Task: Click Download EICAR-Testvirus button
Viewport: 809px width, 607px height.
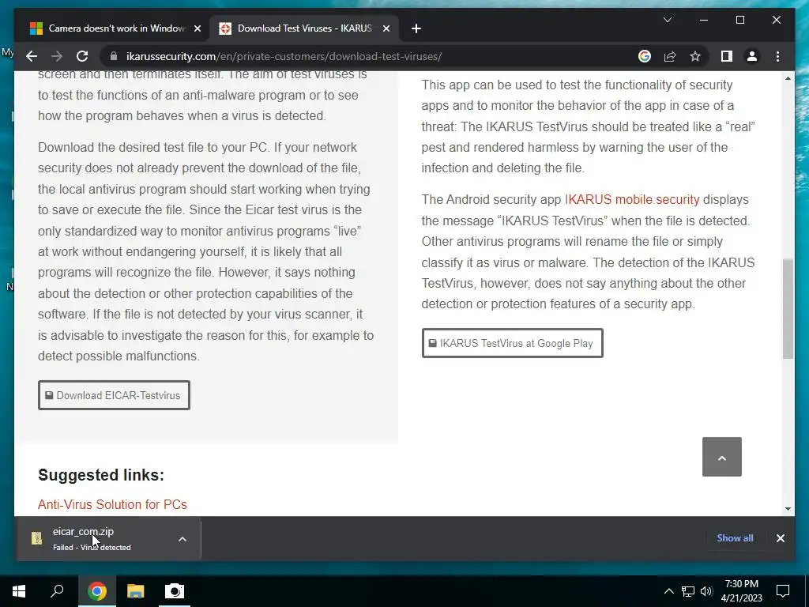Action: [114, 395]
